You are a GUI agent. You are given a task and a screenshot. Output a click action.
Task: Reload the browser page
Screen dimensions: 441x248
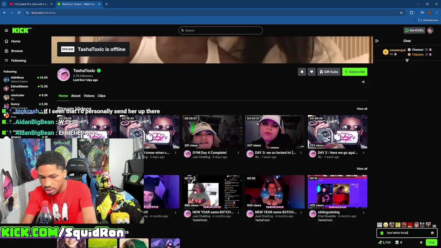coord(19,13)
